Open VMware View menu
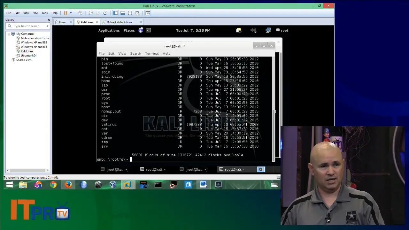Image resolution: width=409 pixels, height=230 pixels. click(x=26, y=13)
